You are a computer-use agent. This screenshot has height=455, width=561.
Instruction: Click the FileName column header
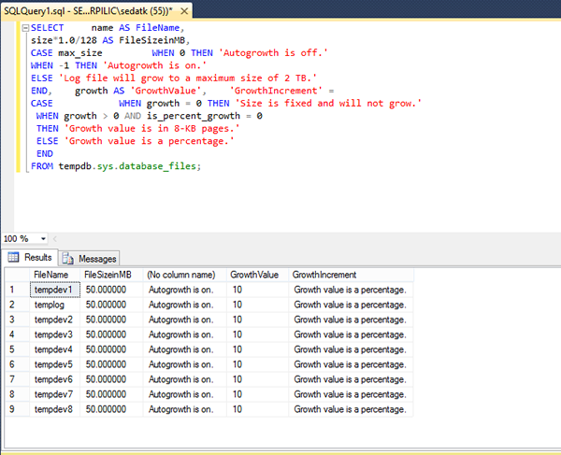pyautogui.click(x=55, y=275)
